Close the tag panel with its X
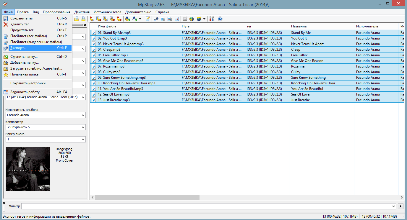407x220 pixels. point(85,25)
